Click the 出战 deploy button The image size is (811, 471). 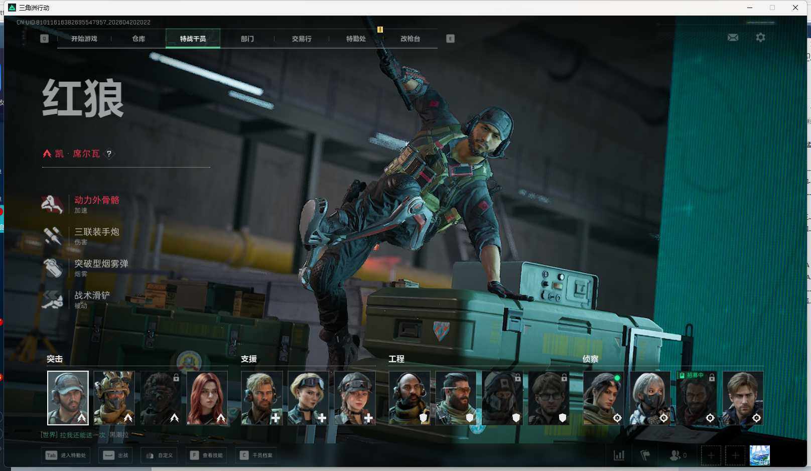[116, 455]
